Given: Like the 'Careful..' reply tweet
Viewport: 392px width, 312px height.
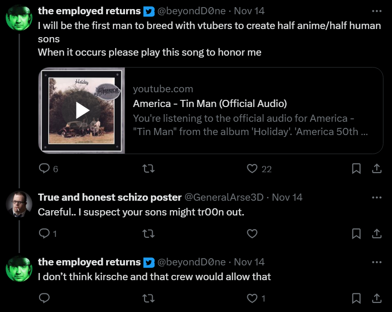Looking at the screenshot, I should coord(253,233).
